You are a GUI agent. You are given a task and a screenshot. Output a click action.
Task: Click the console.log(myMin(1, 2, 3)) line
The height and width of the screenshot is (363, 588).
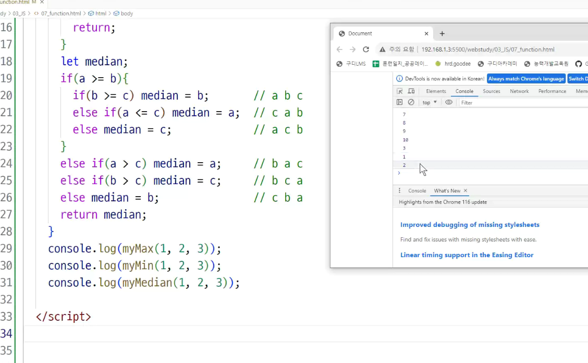point(134,266)
